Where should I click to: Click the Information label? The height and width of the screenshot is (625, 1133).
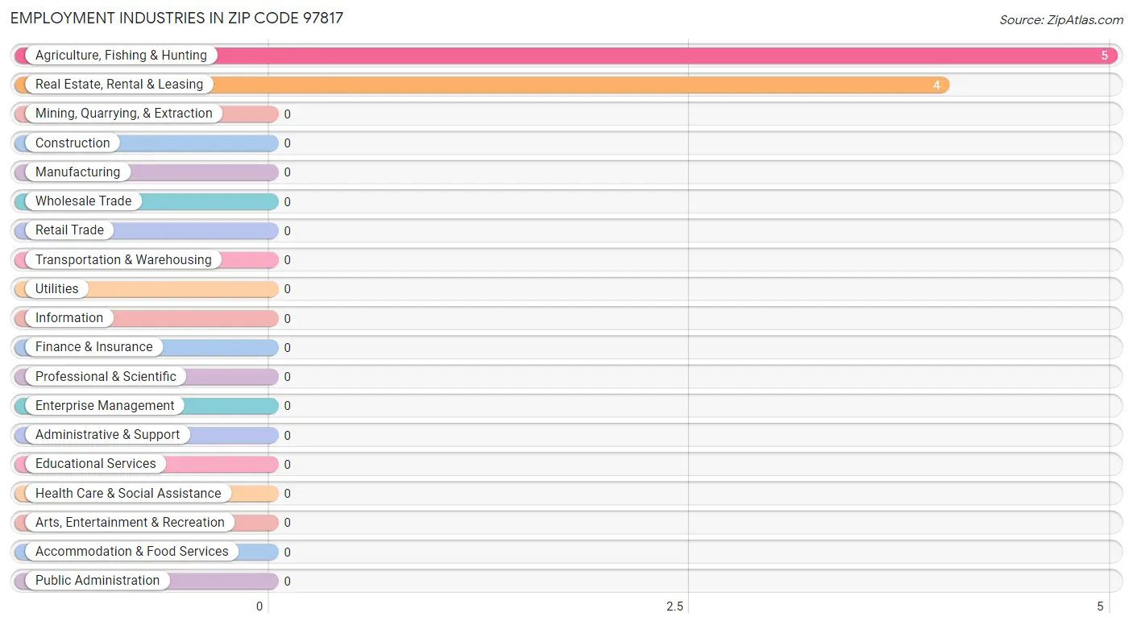click(69, 318)
